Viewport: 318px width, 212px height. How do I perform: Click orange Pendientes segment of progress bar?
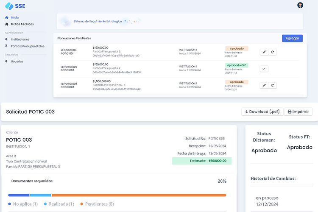(x=139, y=195)
